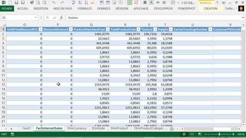
Task: Click the Undo arrow icon
Action: tap(54, 3)
